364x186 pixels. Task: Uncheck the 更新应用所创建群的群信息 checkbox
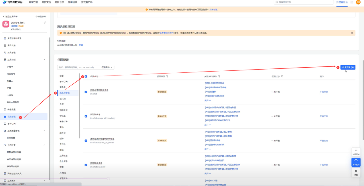point(86,141)
